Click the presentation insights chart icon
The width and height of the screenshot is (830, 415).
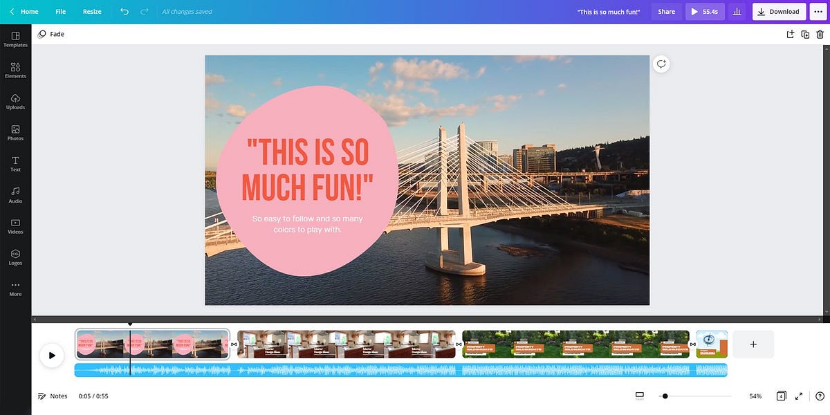(737, 11)
